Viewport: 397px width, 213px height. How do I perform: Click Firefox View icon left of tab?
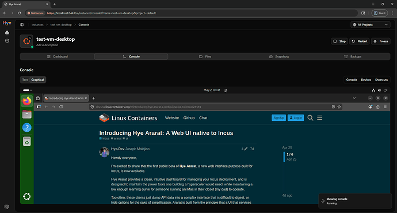(38, 98)
